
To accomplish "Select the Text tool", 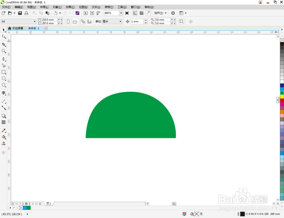I will tap(4, 93).
